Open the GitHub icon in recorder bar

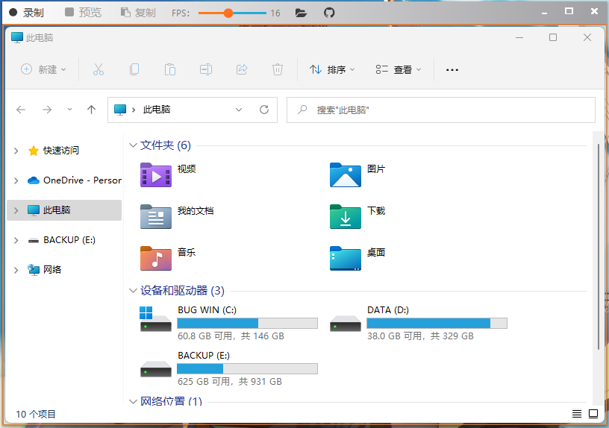click(x=329, y=13)
